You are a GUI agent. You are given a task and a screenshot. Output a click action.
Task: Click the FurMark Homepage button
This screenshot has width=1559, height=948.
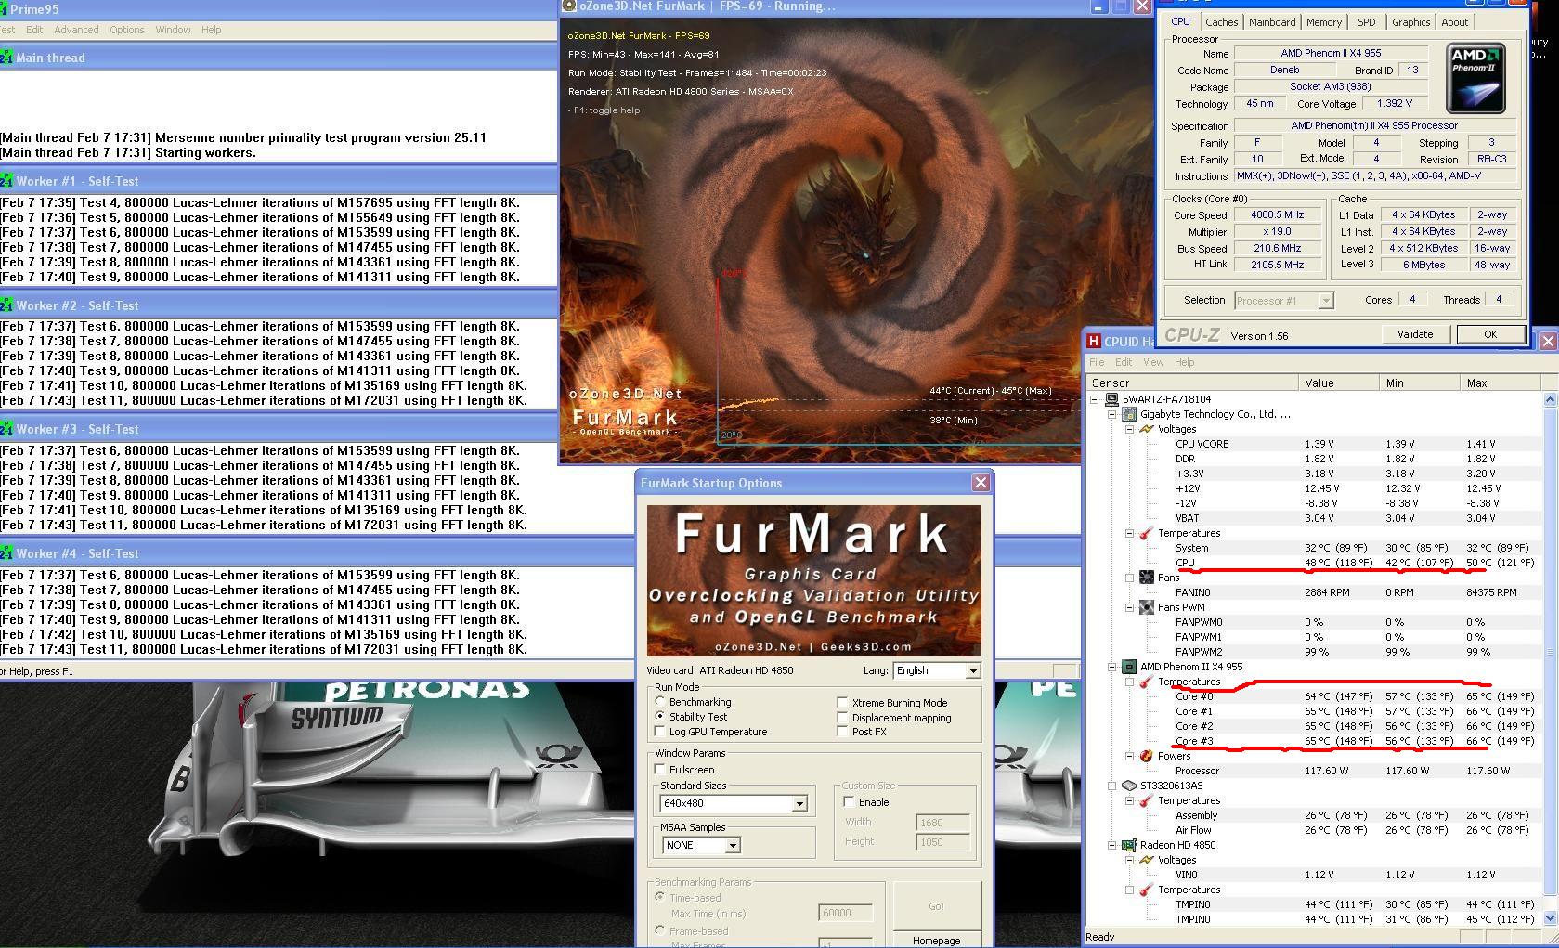pos(936,940)
